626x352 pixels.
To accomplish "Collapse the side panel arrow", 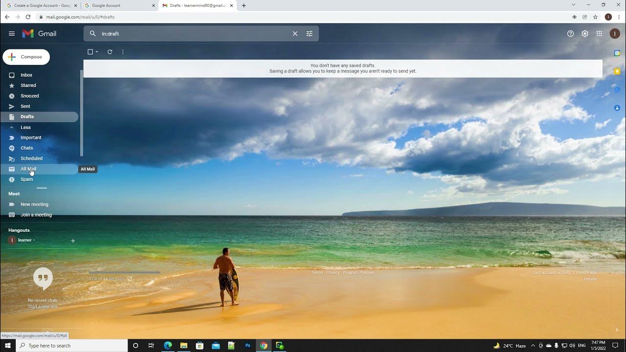I will pos(617,330).
